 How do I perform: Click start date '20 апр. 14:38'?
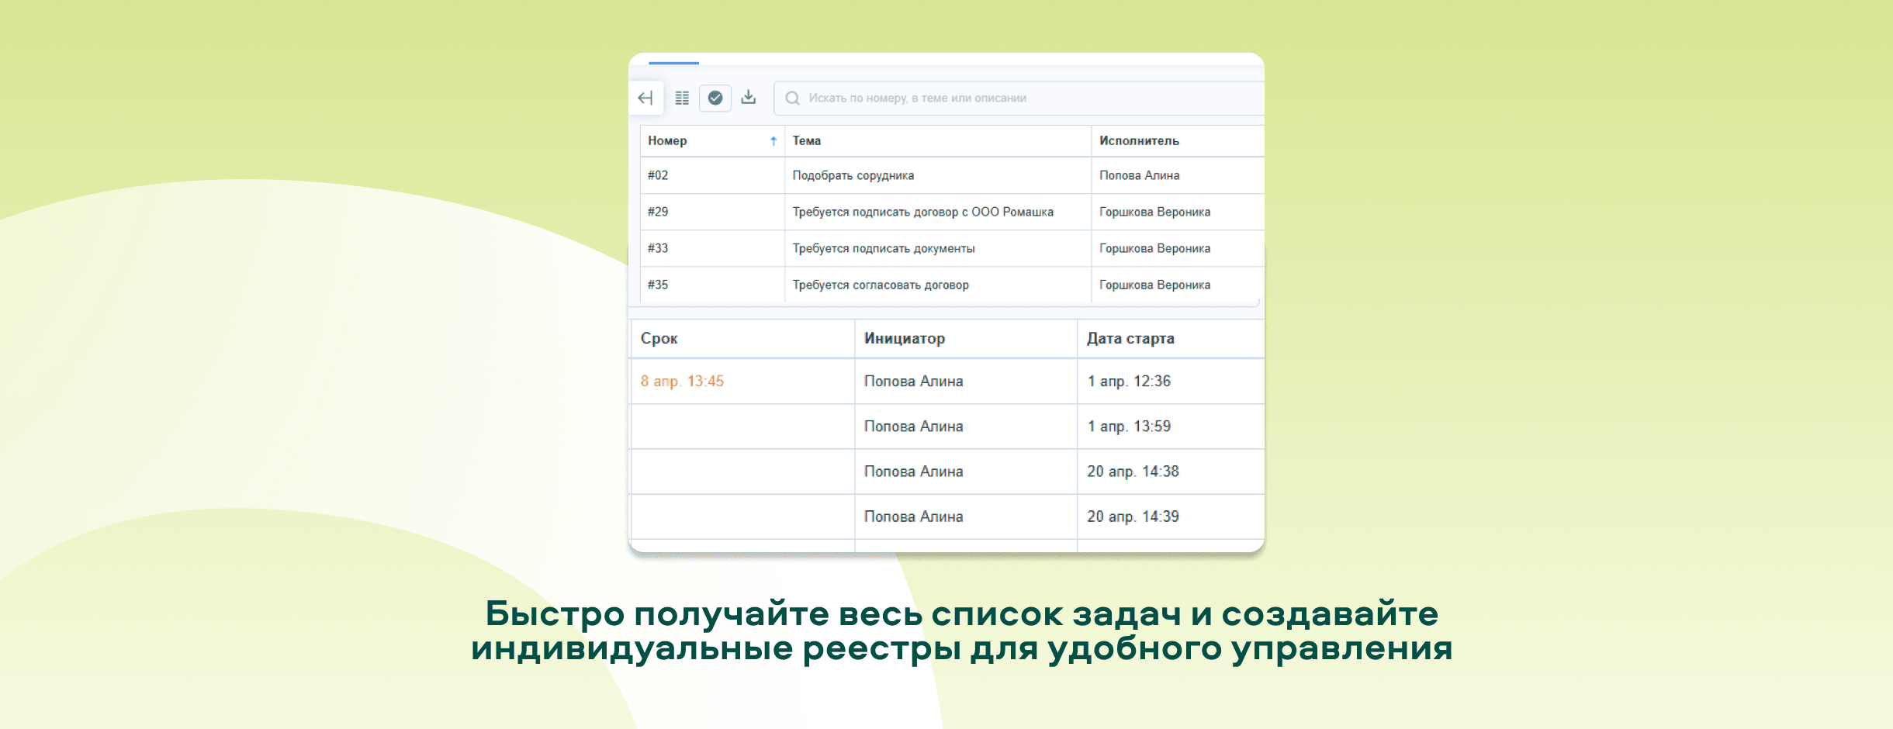point(1133,472)
